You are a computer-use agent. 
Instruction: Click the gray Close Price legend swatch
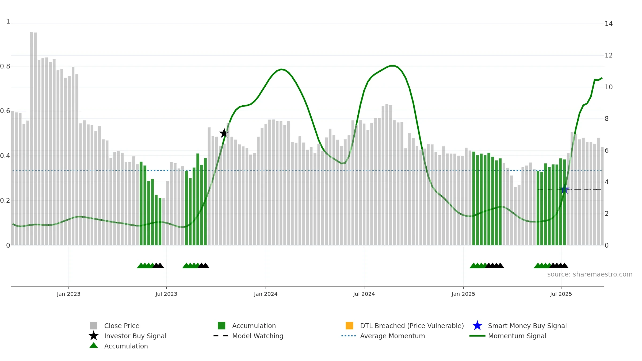pos(94,325)
